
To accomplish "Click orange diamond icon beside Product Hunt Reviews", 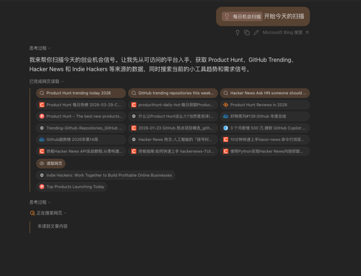I will [x=226, y=105].
